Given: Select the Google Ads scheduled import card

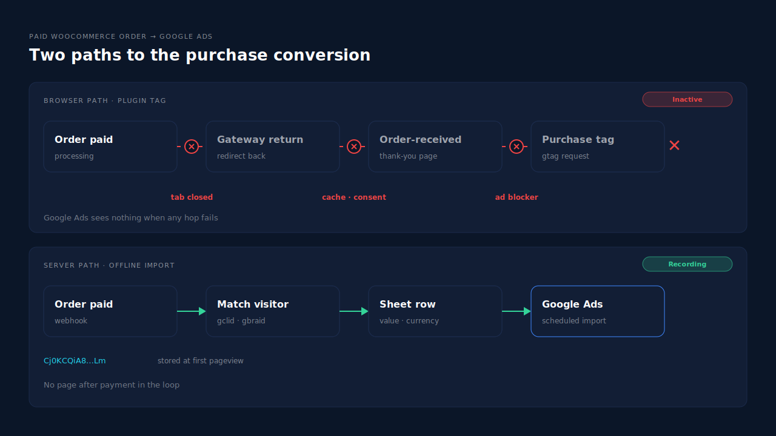Looking at the screenshot, I should point(598,311).
